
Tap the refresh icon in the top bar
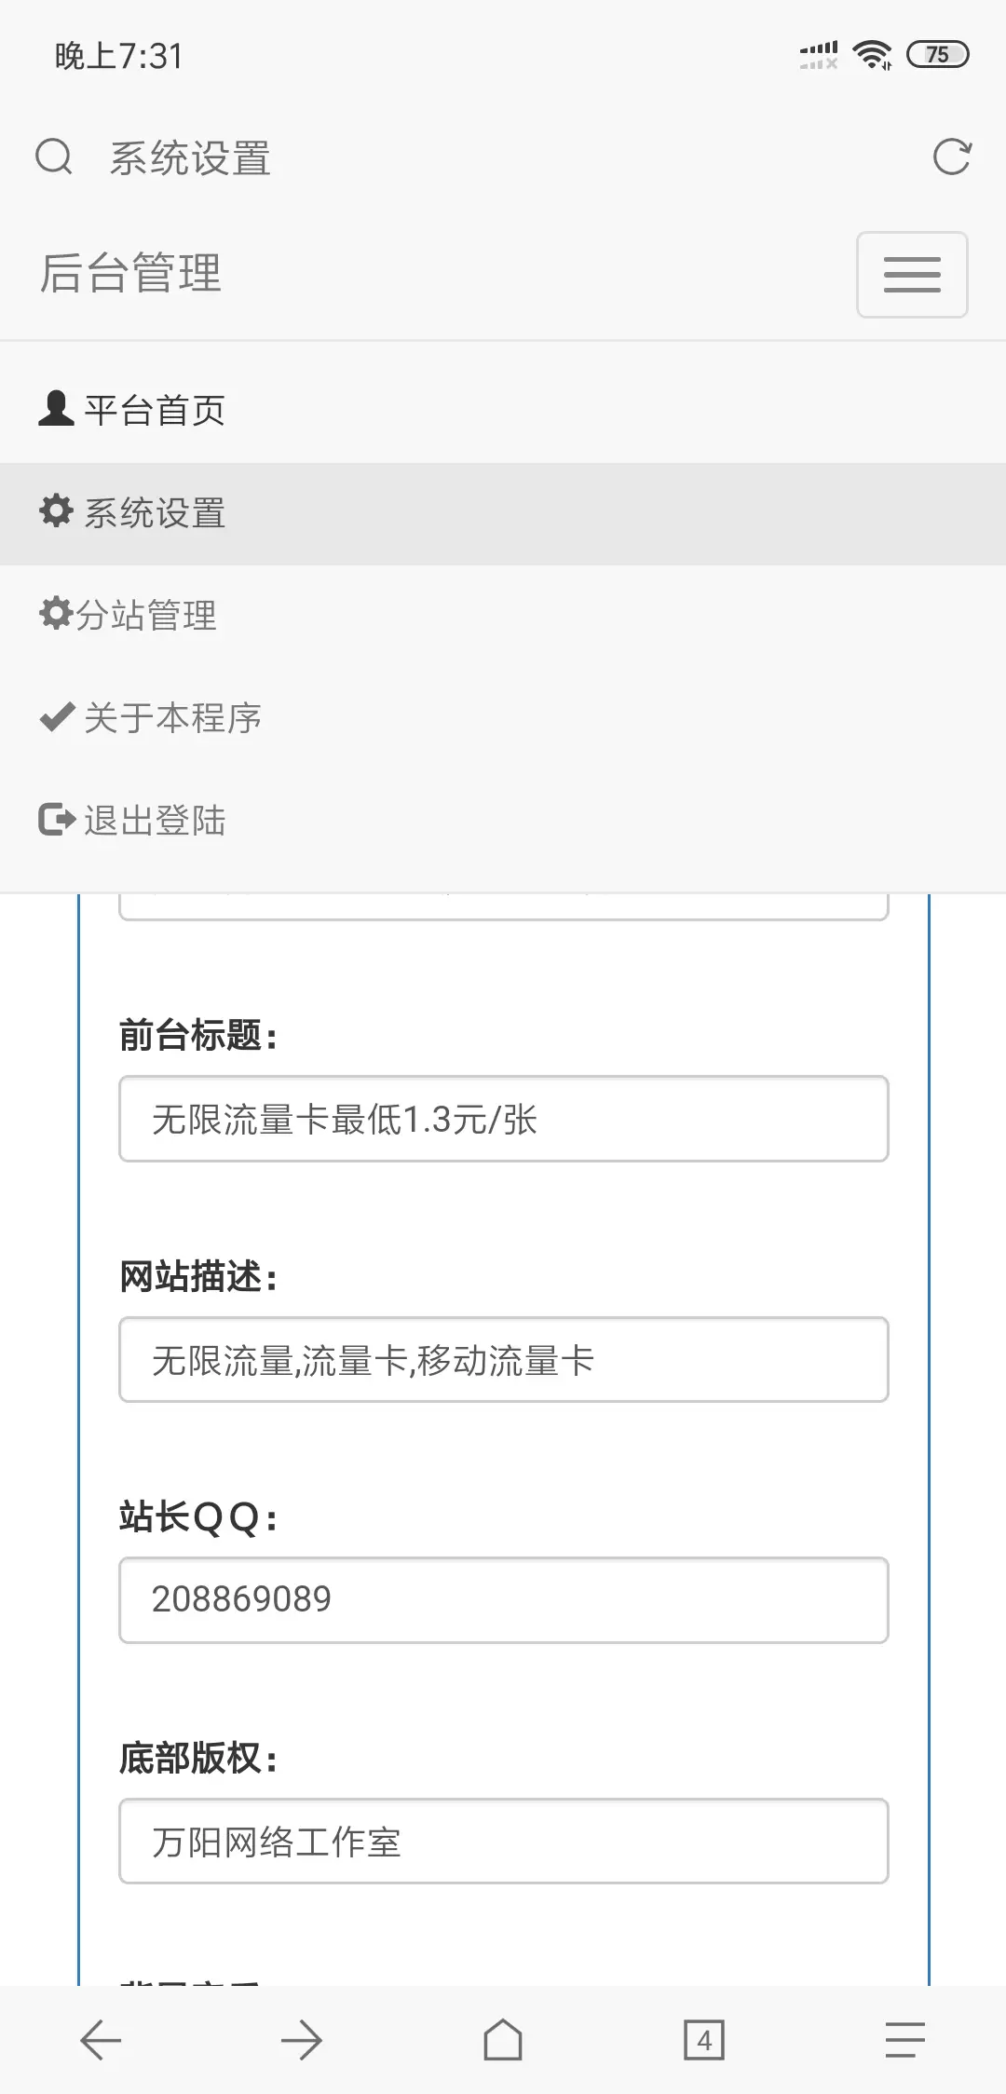tap(951, 158)
